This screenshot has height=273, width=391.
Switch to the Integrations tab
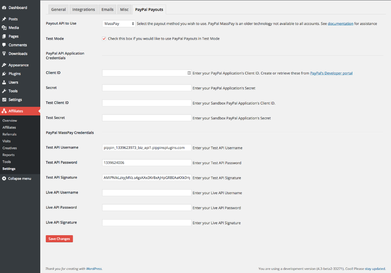tap(84, 9)
